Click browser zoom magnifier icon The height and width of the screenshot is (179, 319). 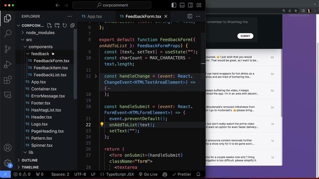(284, 11)
